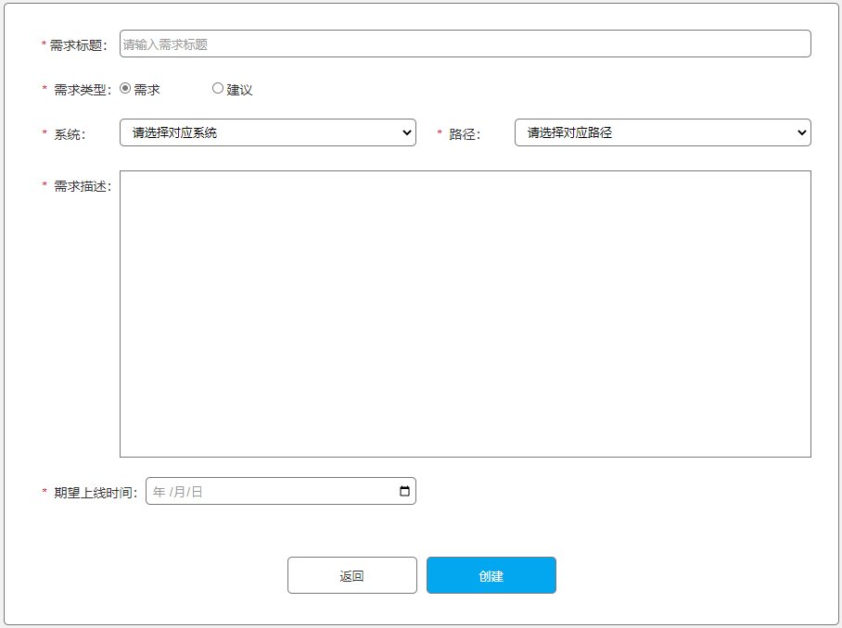
Task: Choose the 建议 radio option
Action: (x=218, y=89)
